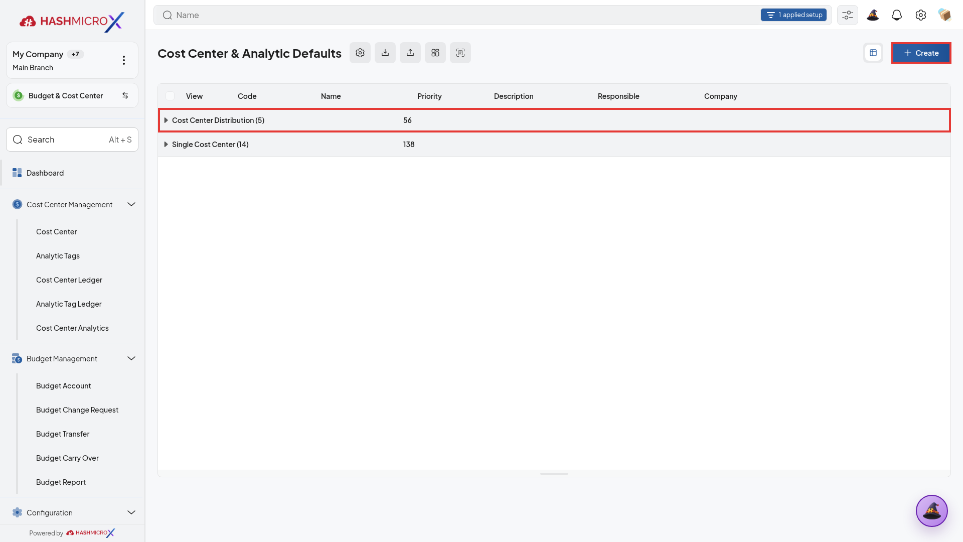963x542 pixels.
Task: Click module switch arrows icon
Action: click(x=125, y=95)
